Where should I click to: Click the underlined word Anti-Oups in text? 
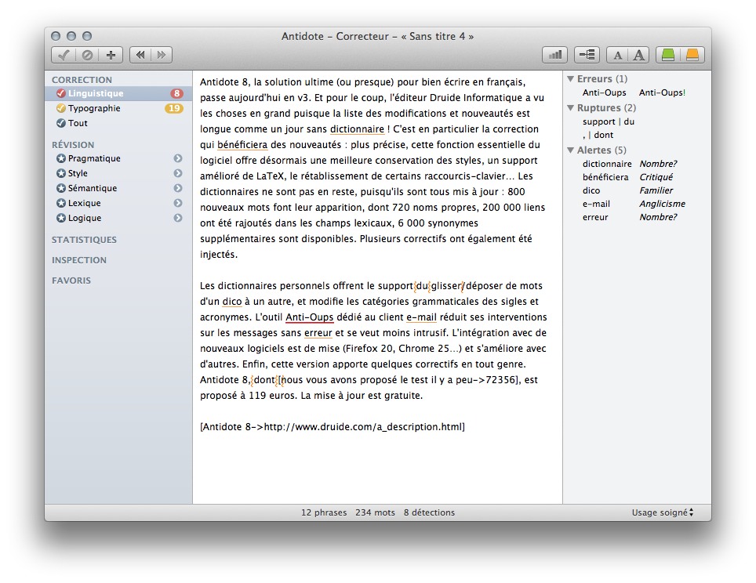[309, 317]
